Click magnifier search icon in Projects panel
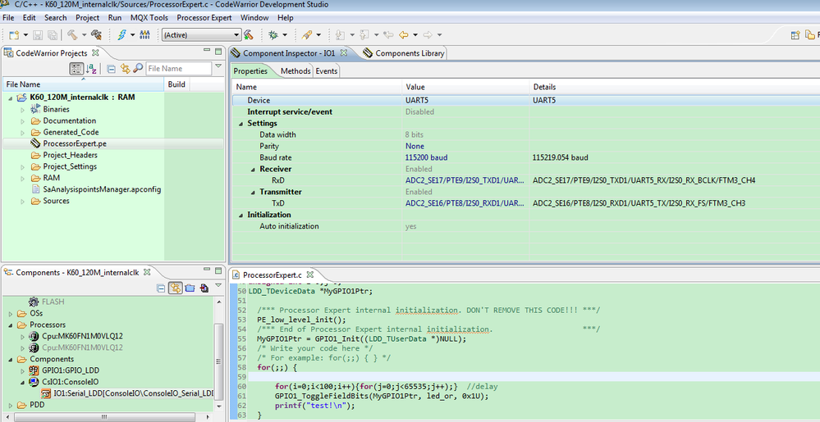Screen dimensions: 820x422 click(138, 69)
